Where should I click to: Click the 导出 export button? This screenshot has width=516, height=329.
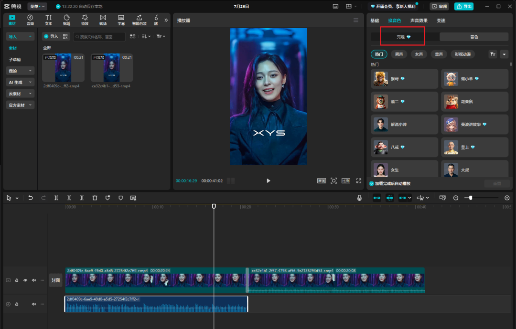[464, 6]
